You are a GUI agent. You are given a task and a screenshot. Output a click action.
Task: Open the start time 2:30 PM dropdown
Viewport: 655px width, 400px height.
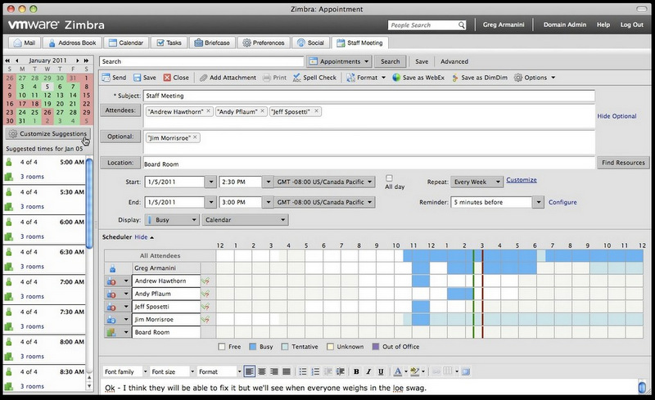[268, 182]
